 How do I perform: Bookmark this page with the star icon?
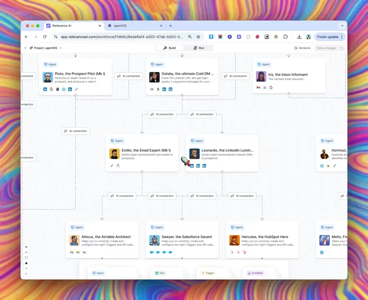(198, 37)
